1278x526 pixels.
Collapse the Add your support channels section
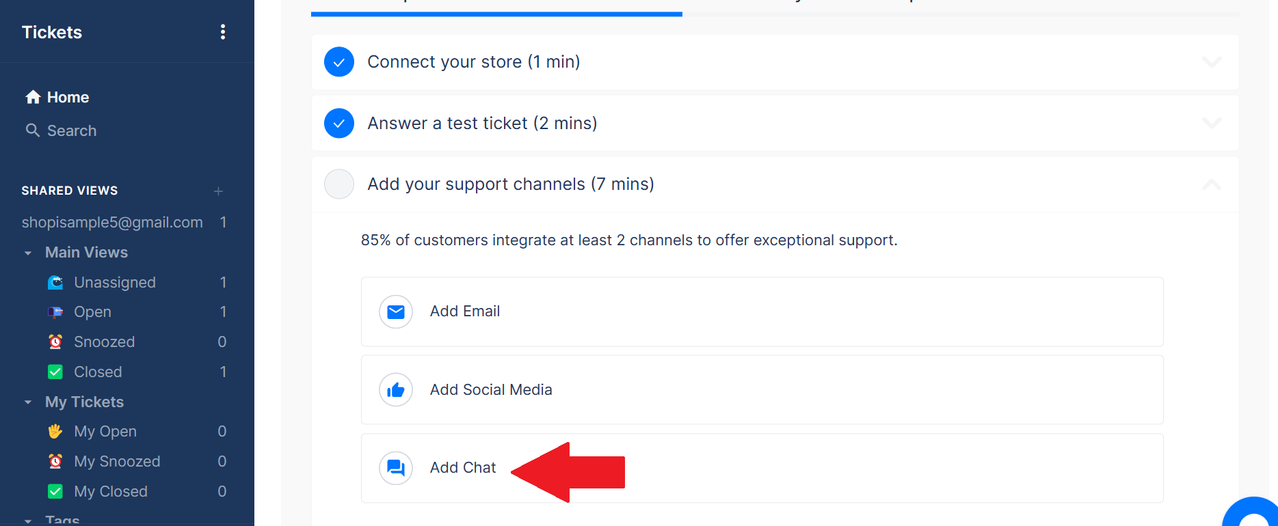tap(1212, 184)
